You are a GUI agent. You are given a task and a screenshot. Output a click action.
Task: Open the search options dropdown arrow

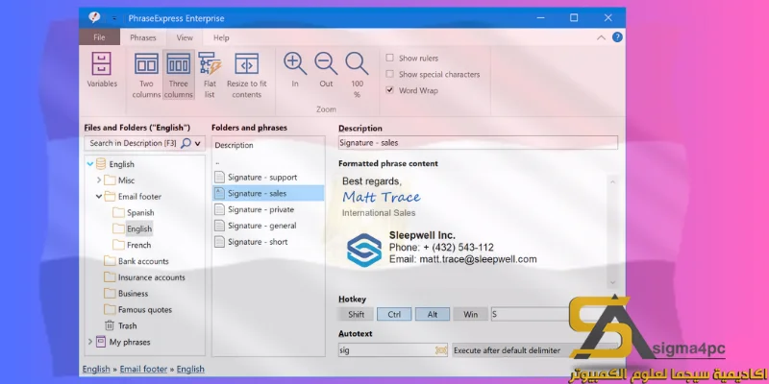coord(198,143)
